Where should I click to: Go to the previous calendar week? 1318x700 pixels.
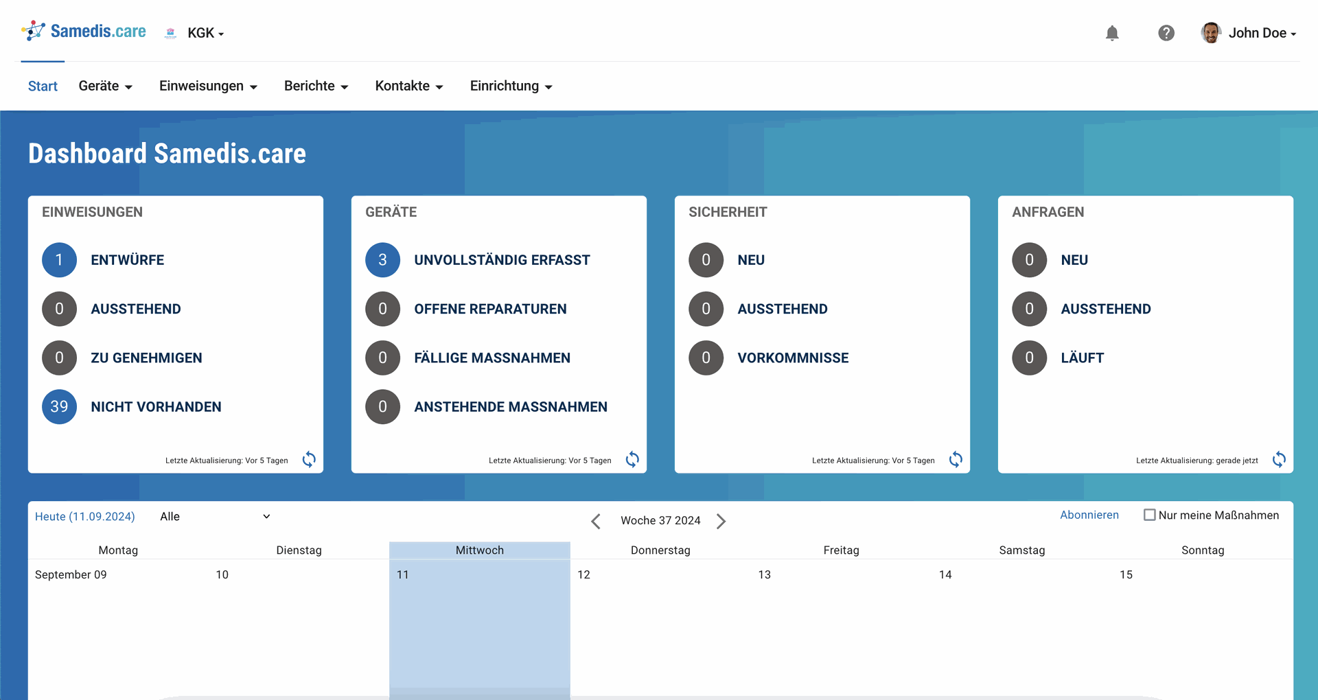coord(596,522)
